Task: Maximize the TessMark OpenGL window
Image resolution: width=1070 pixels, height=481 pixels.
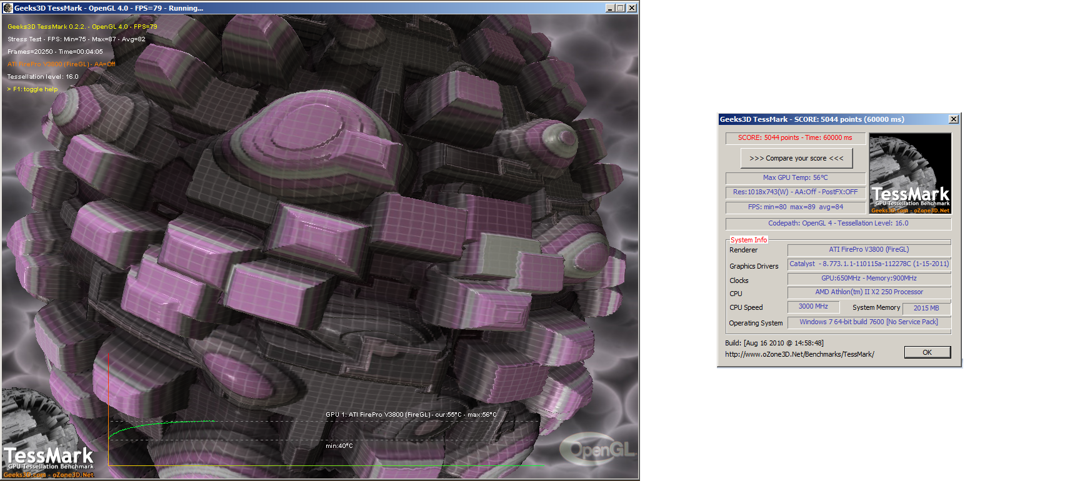Action: pos(621,8)
